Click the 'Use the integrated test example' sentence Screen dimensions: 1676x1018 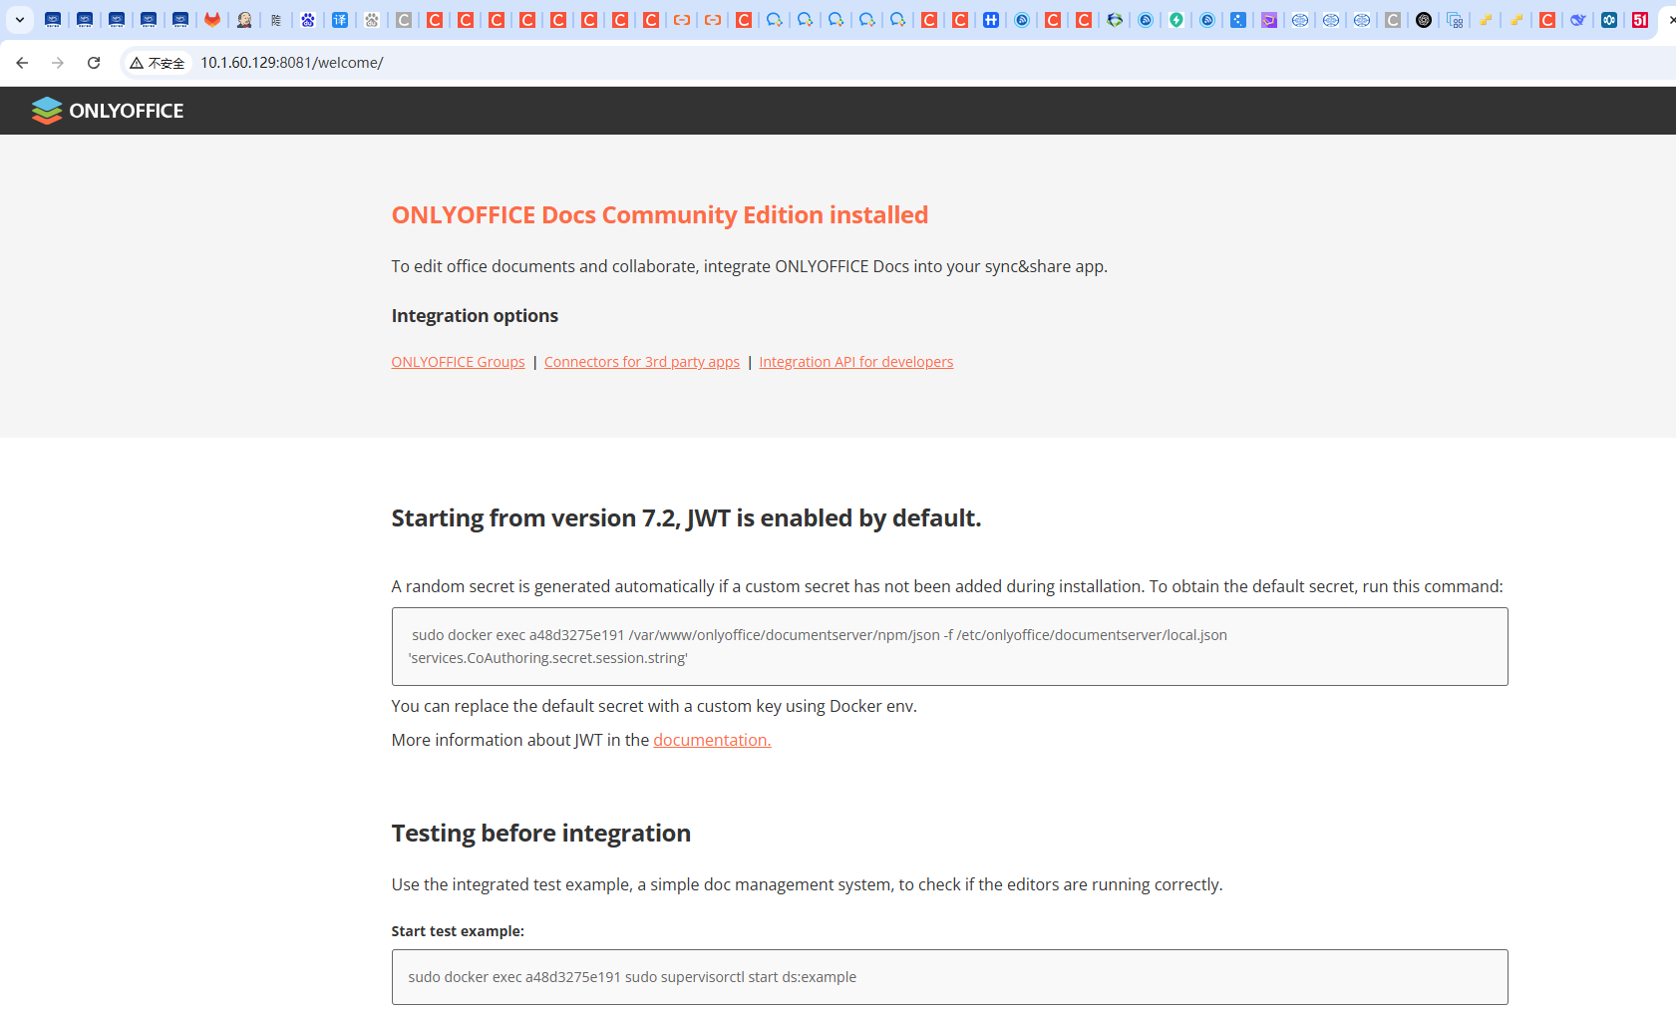tap(807, 884)
